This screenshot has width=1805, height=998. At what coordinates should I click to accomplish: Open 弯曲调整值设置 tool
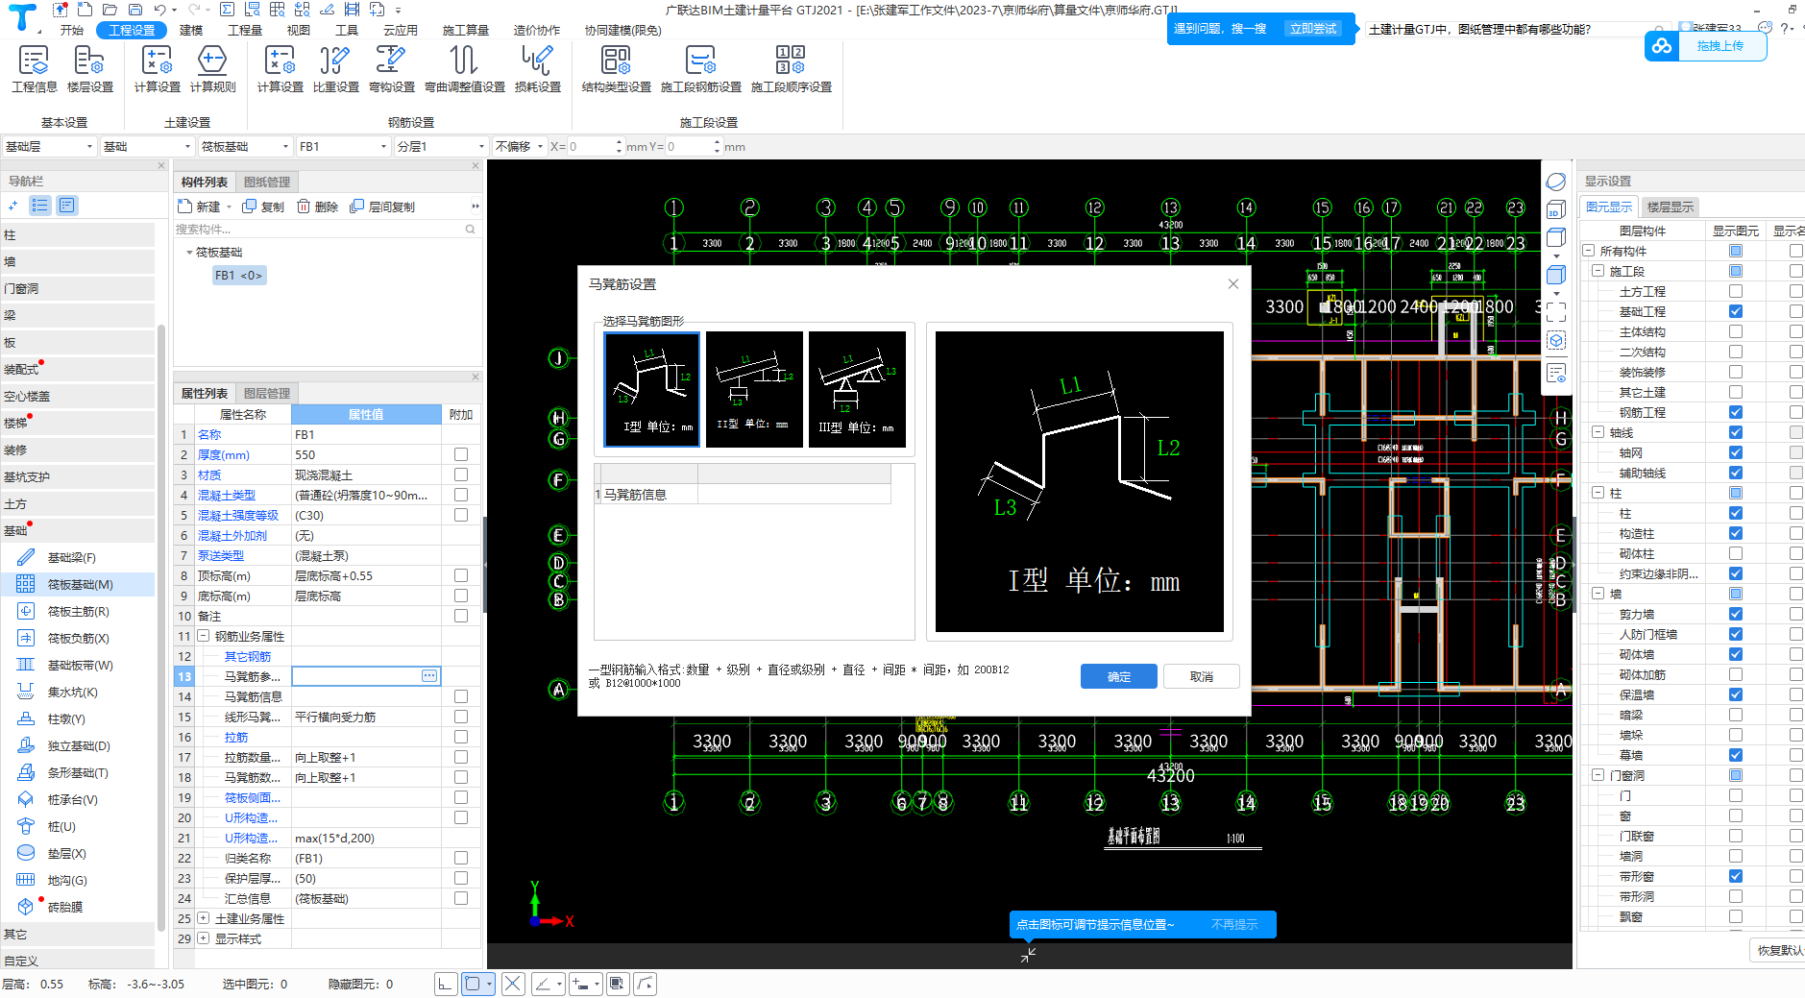tap(464, 69)
